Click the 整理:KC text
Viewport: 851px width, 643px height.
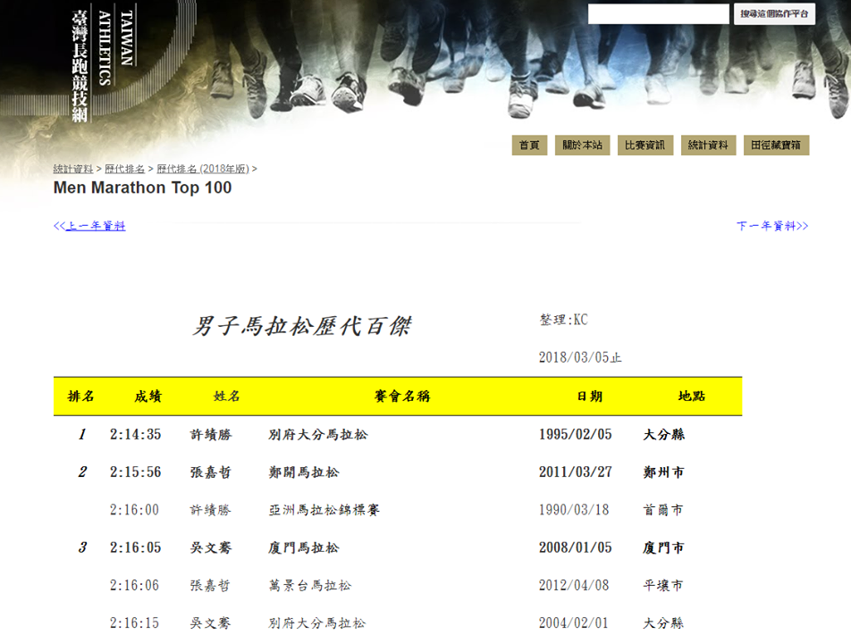(x=563, y=320)
